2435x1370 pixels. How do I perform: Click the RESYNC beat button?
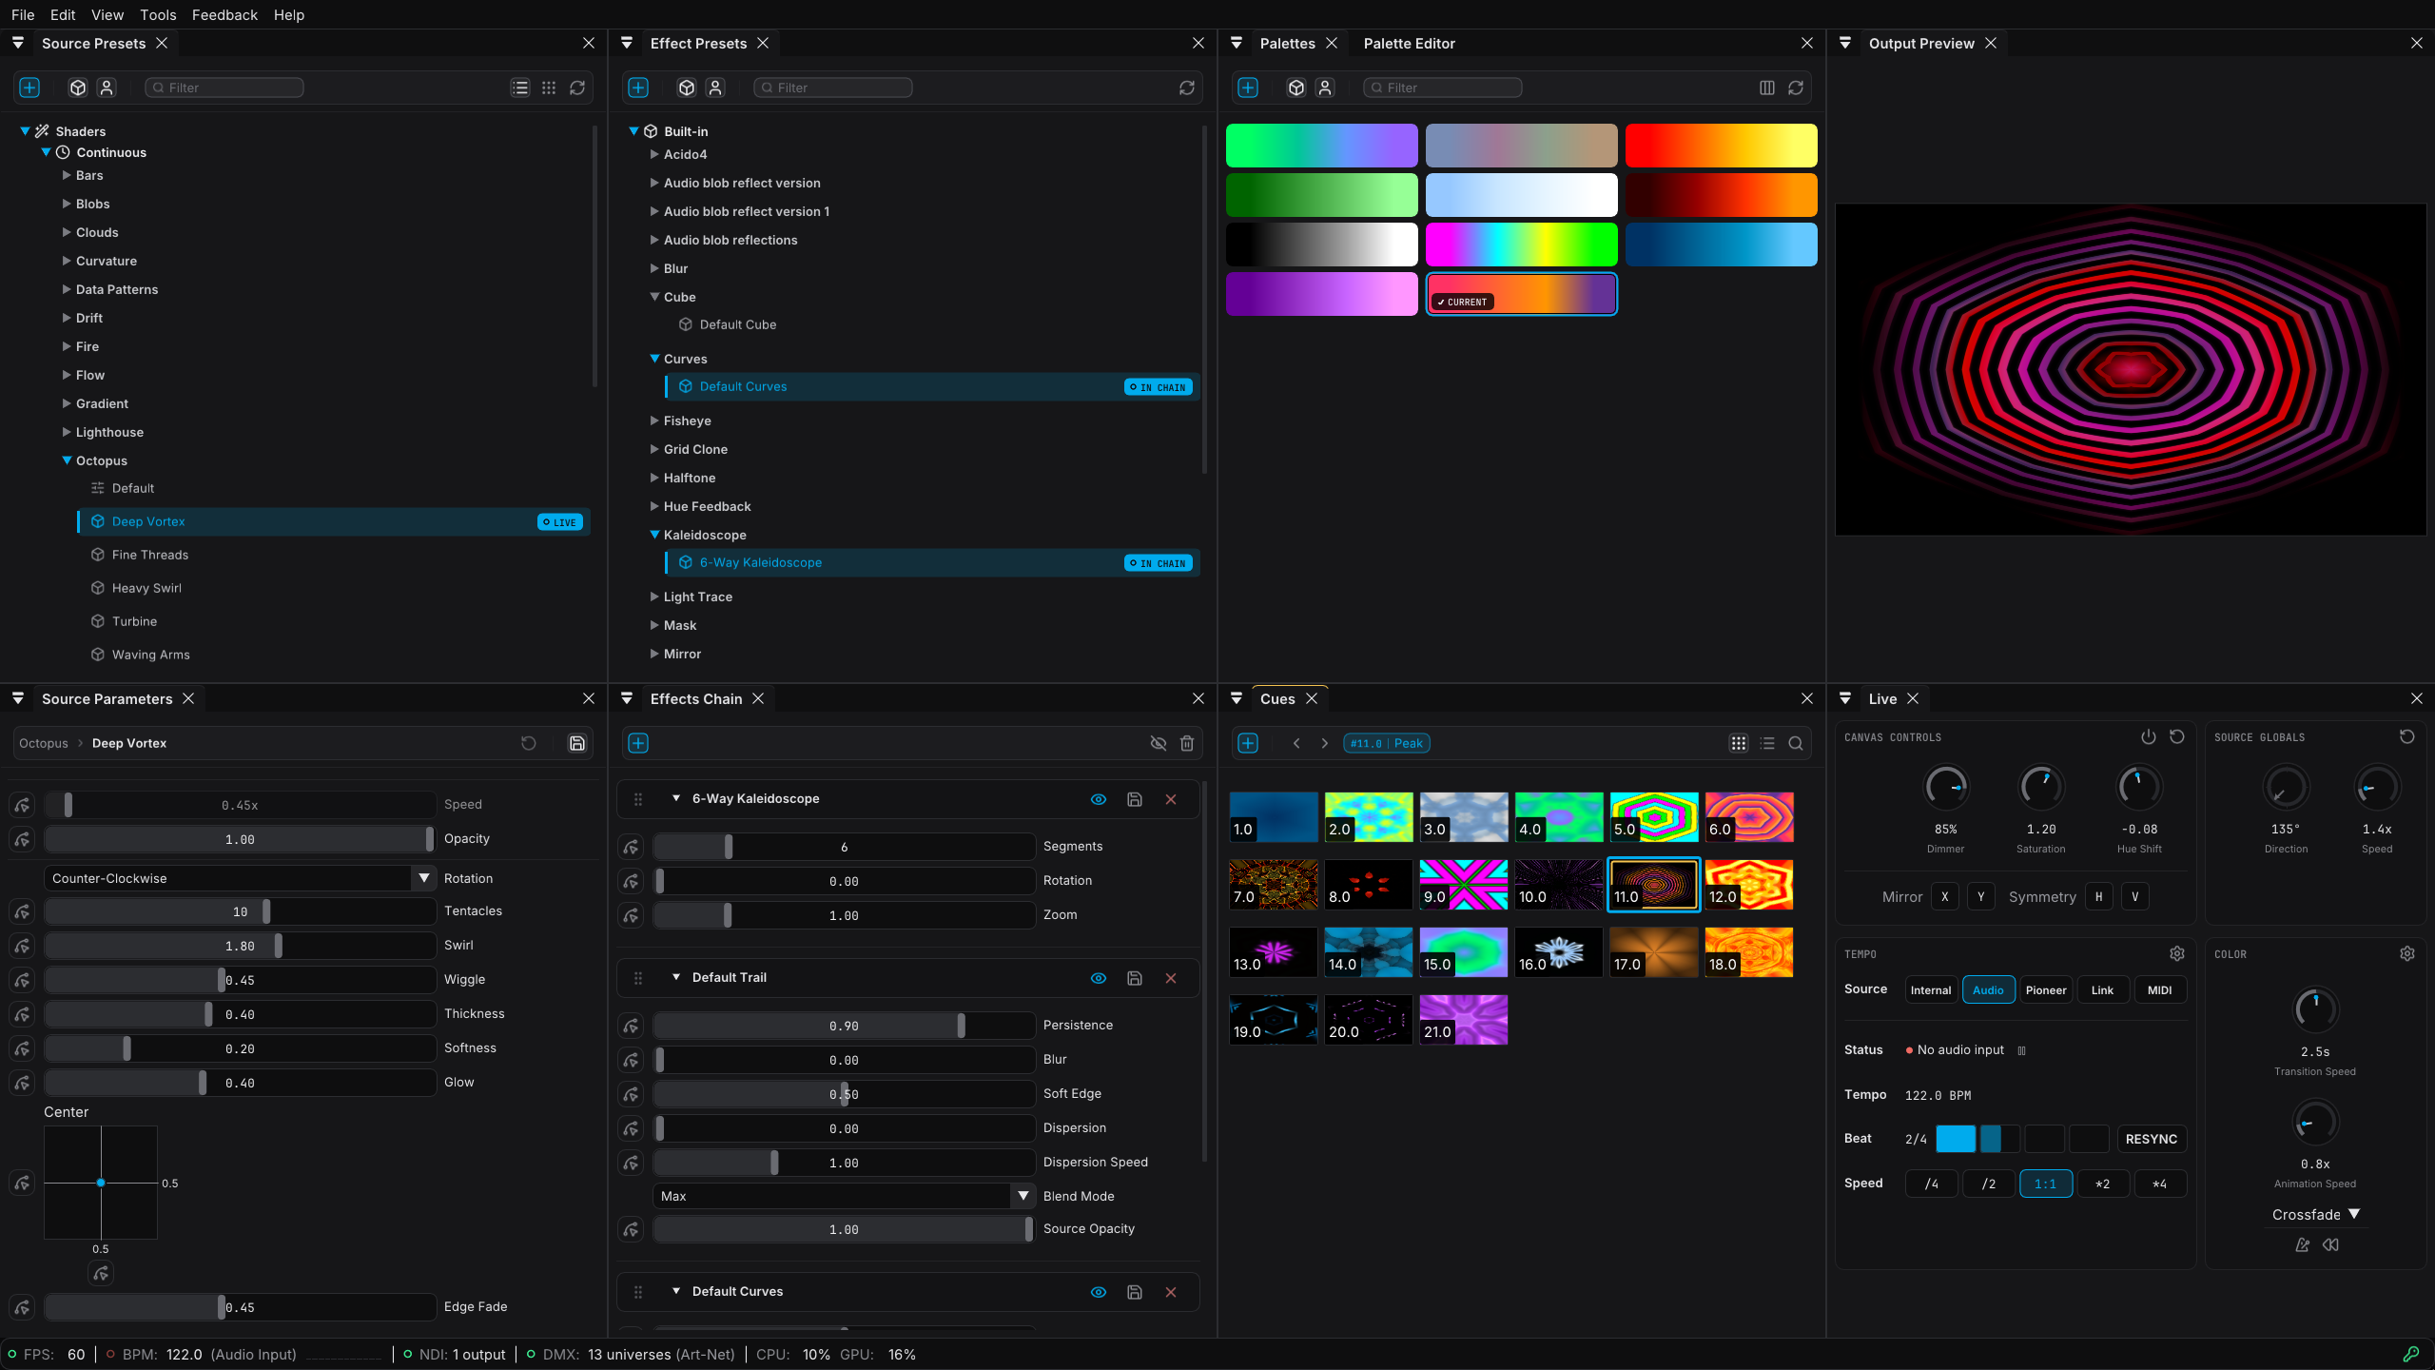click(x=2151, y=1139)
